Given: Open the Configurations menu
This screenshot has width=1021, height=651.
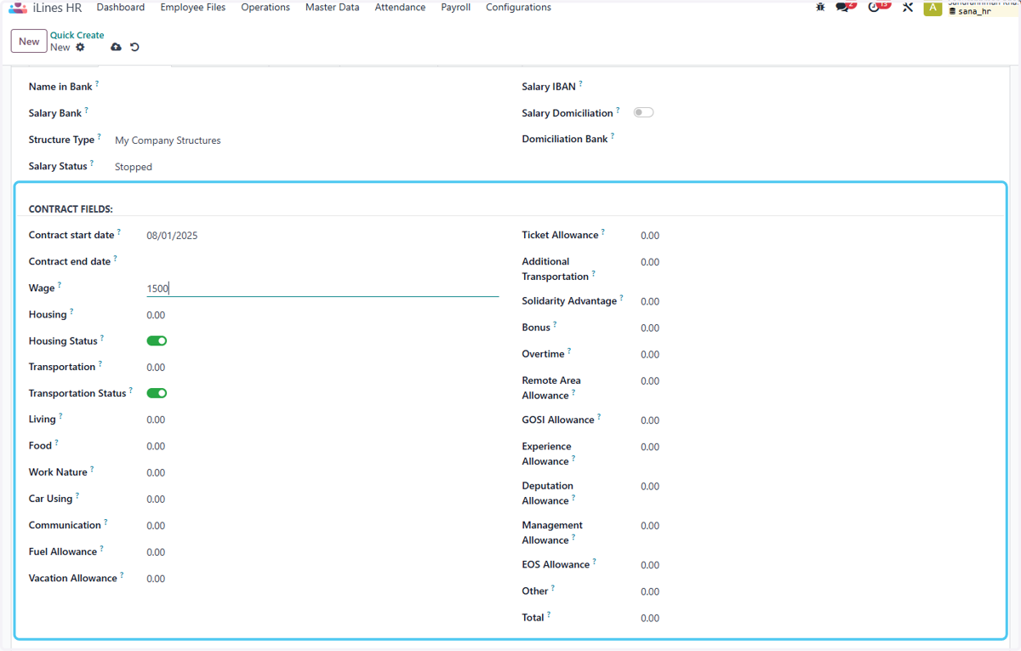Looking at the screenshot, I should (518, 8).
